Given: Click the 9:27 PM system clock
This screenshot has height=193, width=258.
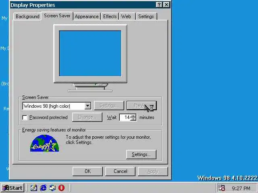Looking at the screenshot, I should click(x=241, y=188).
